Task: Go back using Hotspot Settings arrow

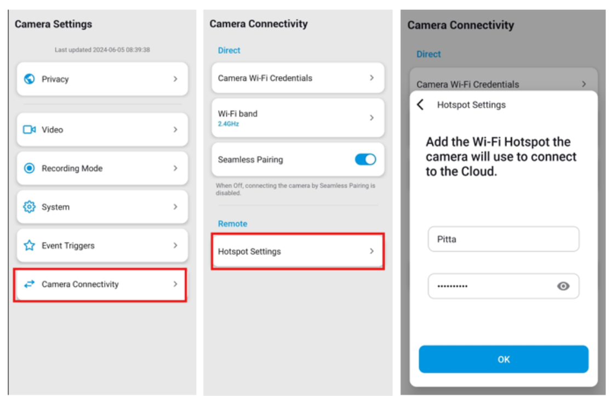Action: click(420, 105)
